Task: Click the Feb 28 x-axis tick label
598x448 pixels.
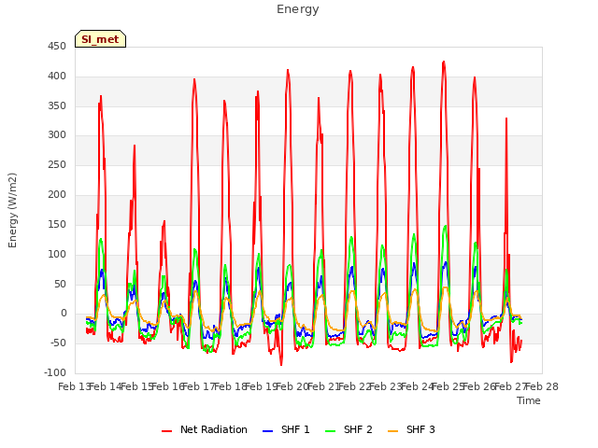Action: [x=542, y=386]
